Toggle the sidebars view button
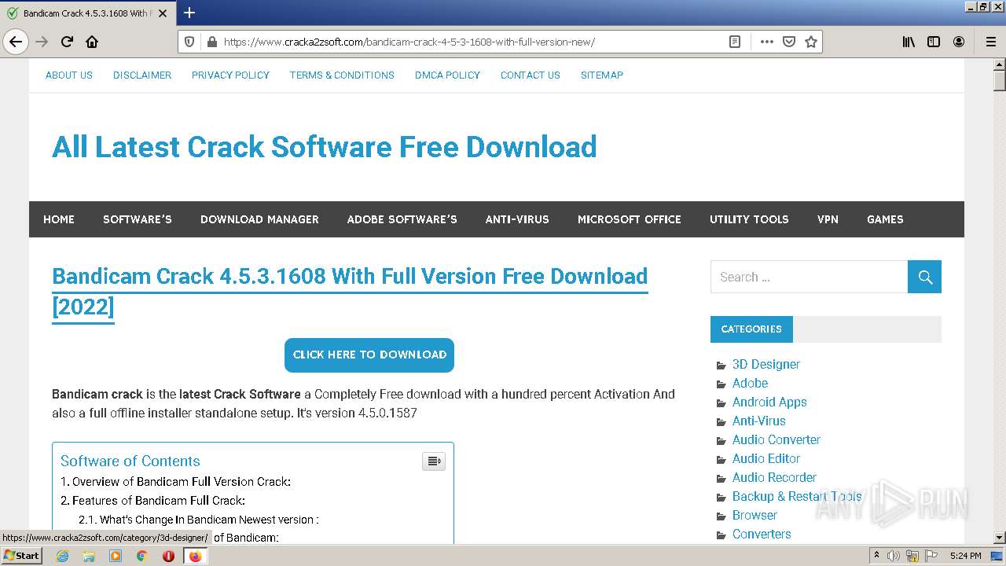The width and height of the screenshot is (1006, 566). click(934, 42)
